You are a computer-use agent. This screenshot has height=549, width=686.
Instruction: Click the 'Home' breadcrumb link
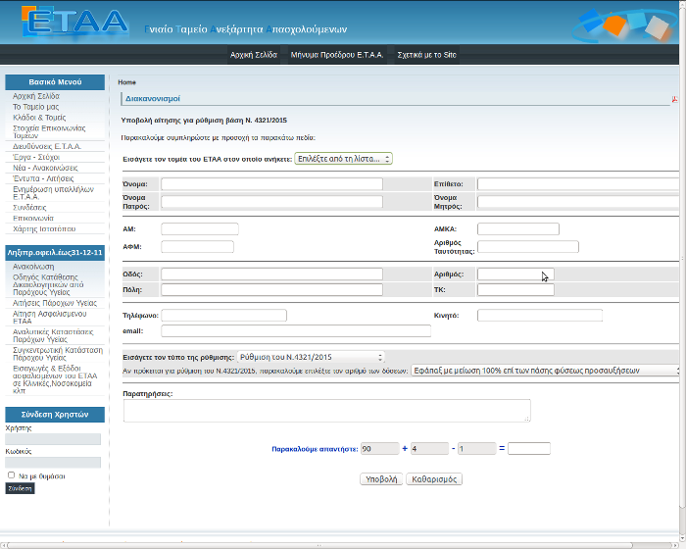126,82
